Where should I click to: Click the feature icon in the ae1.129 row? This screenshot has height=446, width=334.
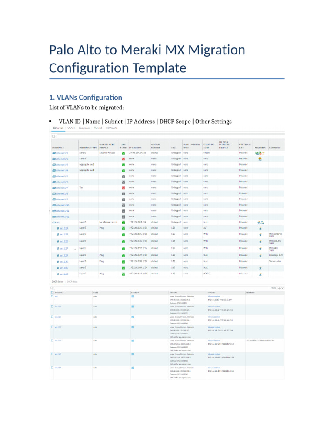pyautogui.click(x=260, y=255)
